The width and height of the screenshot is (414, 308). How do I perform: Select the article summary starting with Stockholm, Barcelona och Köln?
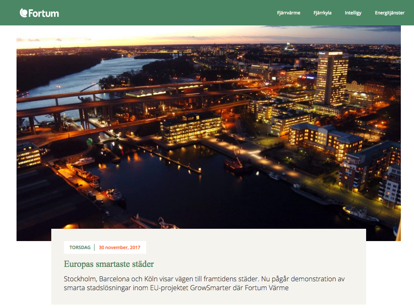coord(204,283)
